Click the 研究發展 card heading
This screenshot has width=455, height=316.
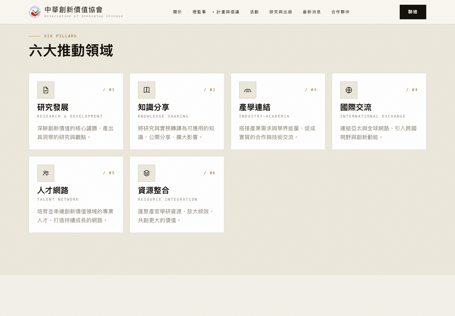click(53, 107)
